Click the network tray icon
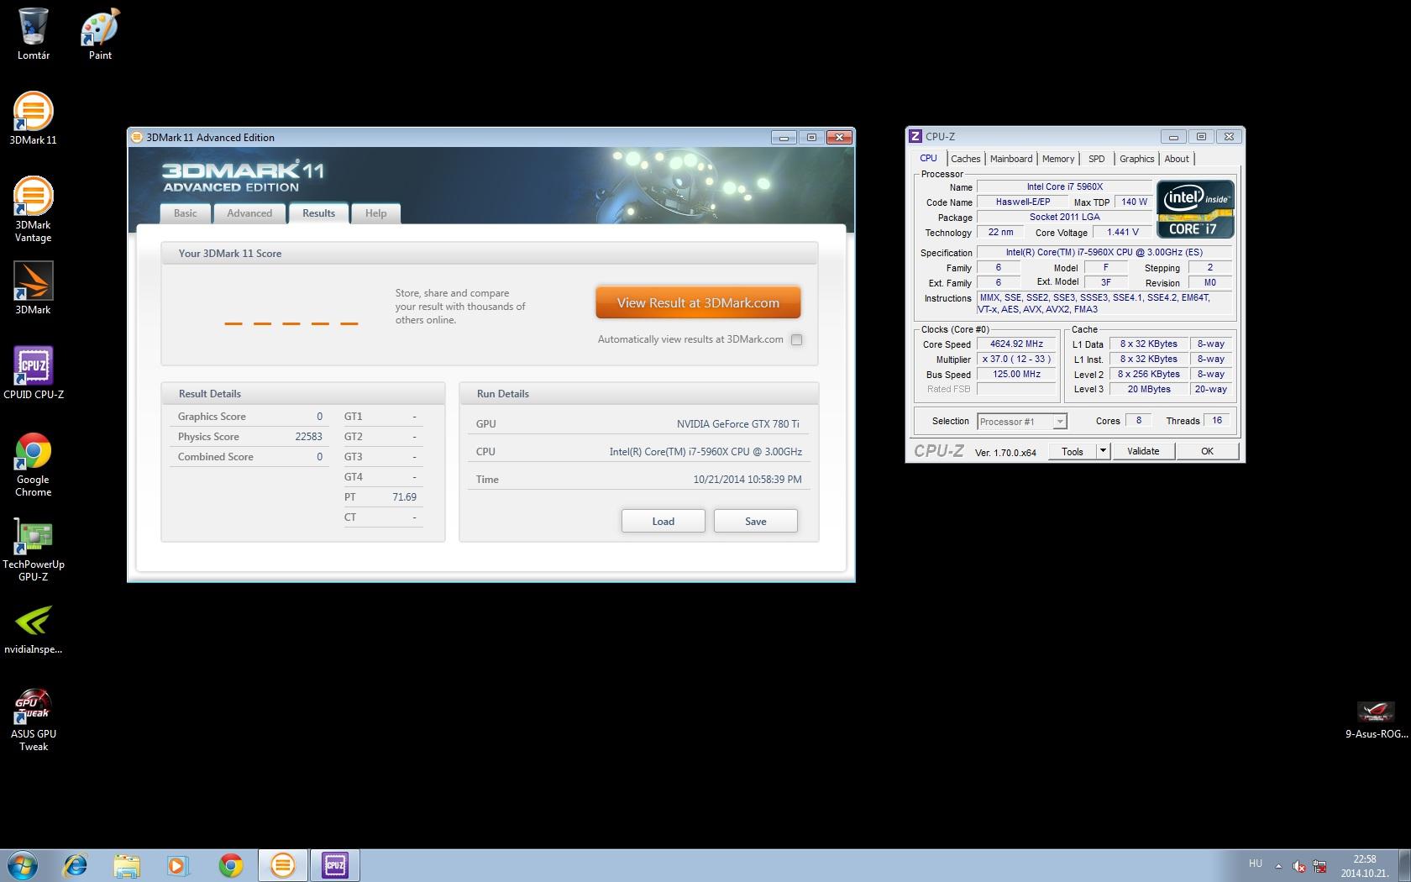The image size is (1411, 882). (x=1319, y=866)
